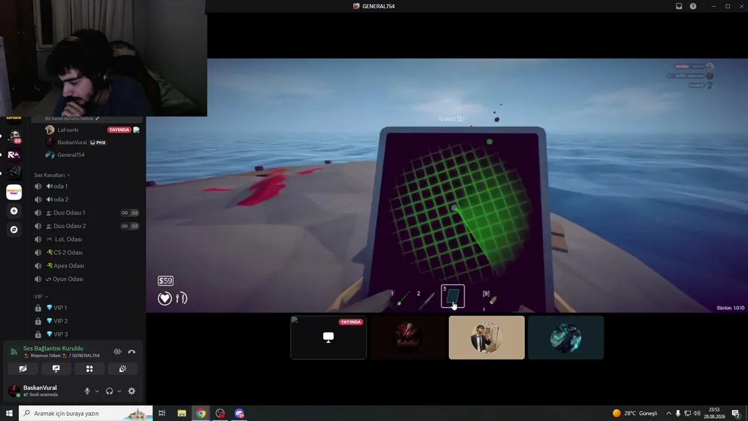Image resolution: width=748 pixels, height=421 pixels.
Task: Open the server with 23 notification badge
Action: point(14,136)
